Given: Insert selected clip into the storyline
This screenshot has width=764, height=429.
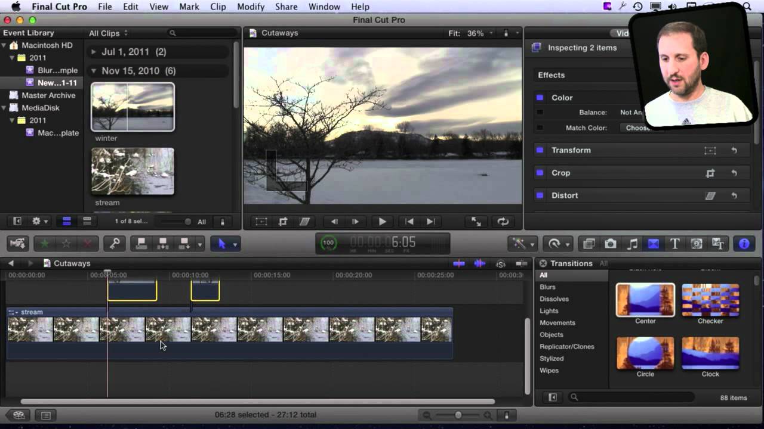Looking at the screenshot, I should (163, 244).
